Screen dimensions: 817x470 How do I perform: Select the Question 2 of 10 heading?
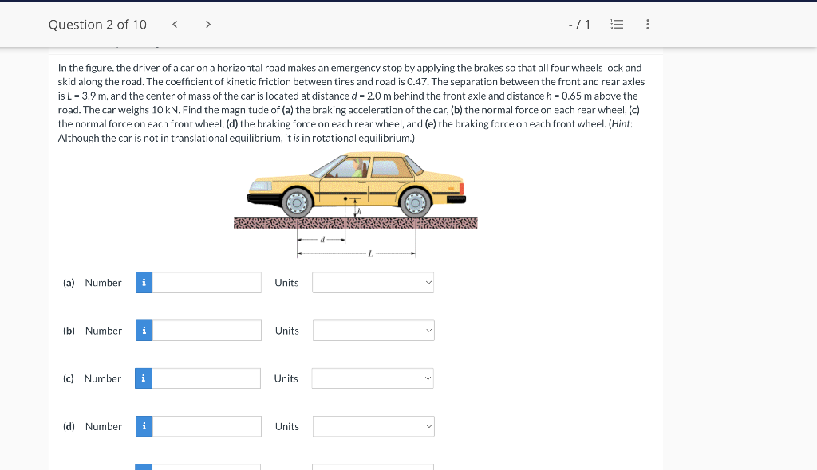click(x=98, y=24)
